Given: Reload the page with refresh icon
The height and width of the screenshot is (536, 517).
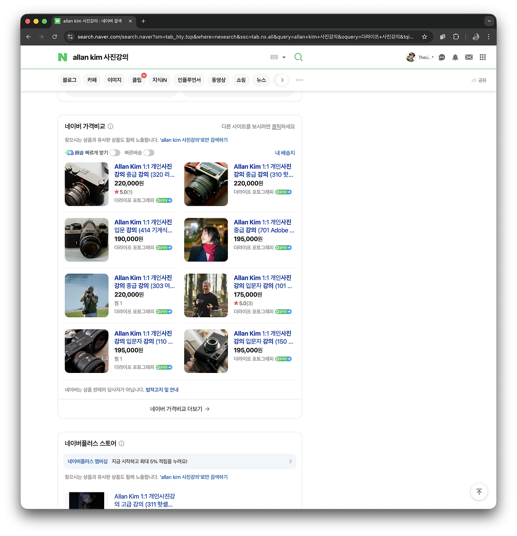Looking at the screenshot, I should tap(55, 37).
